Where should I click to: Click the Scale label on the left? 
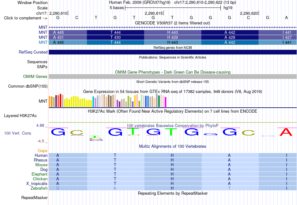tap(42, 8)
